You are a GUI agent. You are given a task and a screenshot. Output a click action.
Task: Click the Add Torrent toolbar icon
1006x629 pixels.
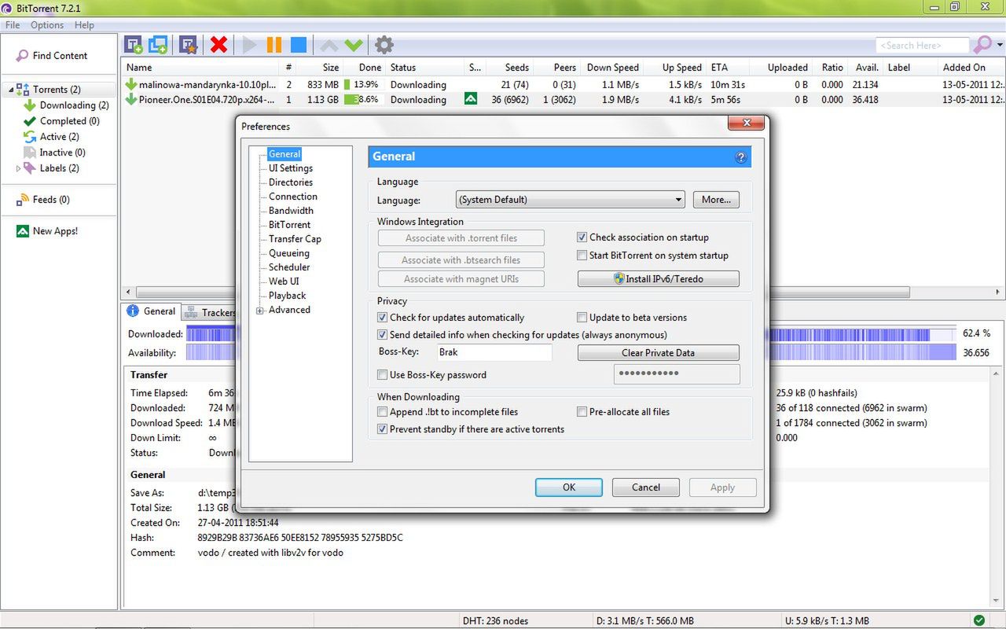134,45
